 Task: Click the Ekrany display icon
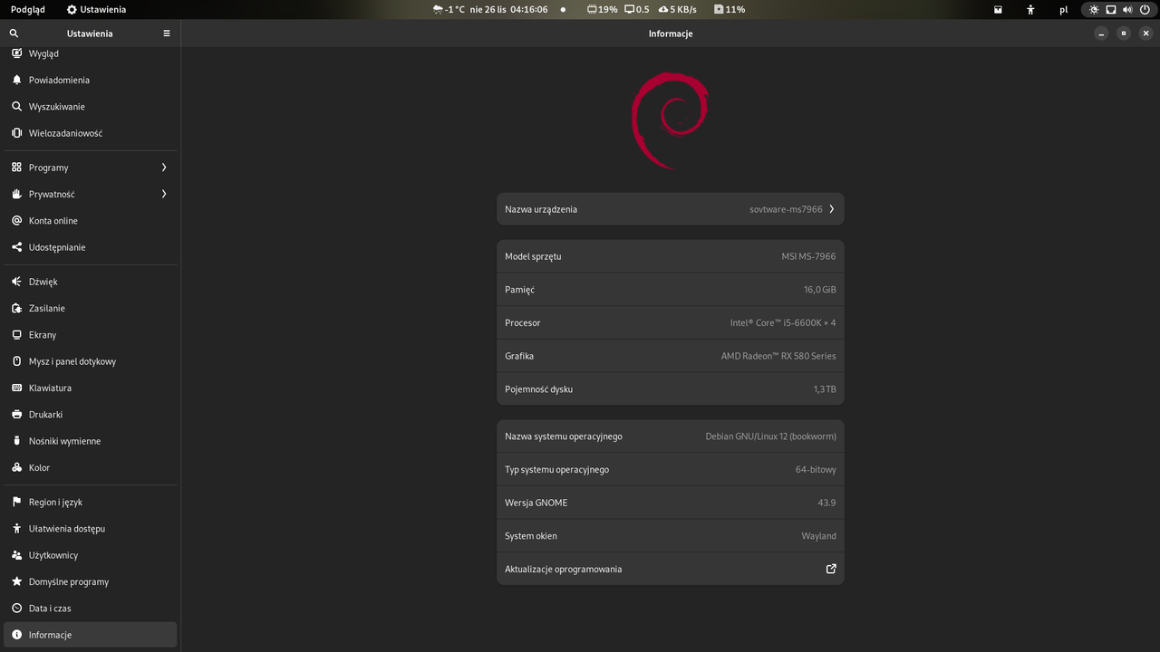tap(16, 335)
